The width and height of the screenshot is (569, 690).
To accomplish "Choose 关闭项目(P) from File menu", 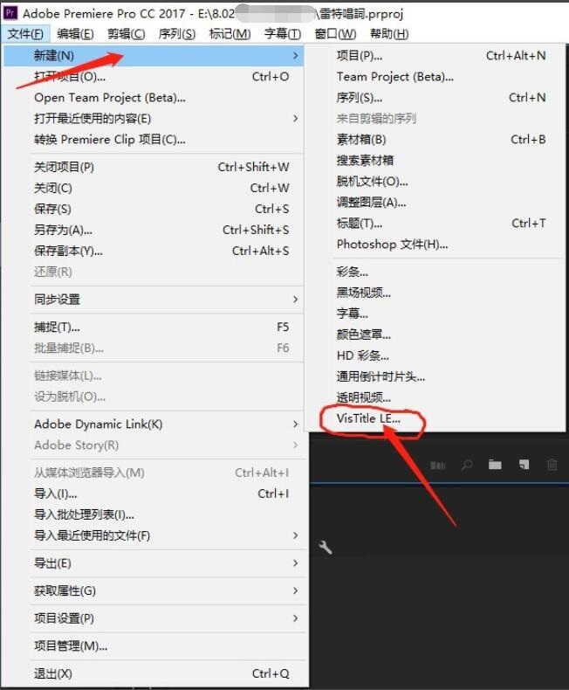I will point(154,167).
